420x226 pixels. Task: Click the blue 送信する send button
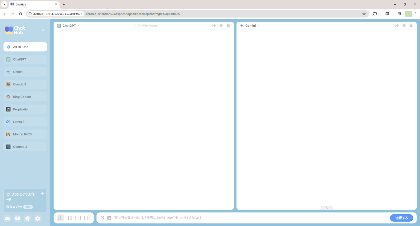(x=401, y=218)
